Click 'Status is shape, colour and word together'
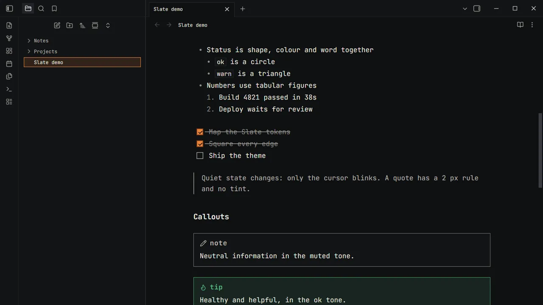 pyautogui.click(x=290, y=50)
